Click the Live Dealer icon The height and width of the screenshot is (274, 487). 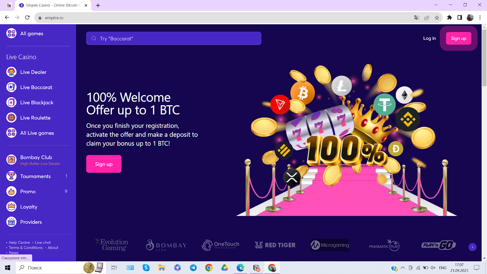point(11,72)
